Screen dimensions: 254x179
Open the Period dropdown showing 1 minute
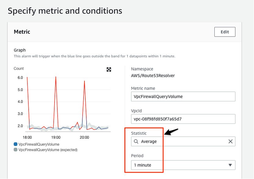pos(183,165)
